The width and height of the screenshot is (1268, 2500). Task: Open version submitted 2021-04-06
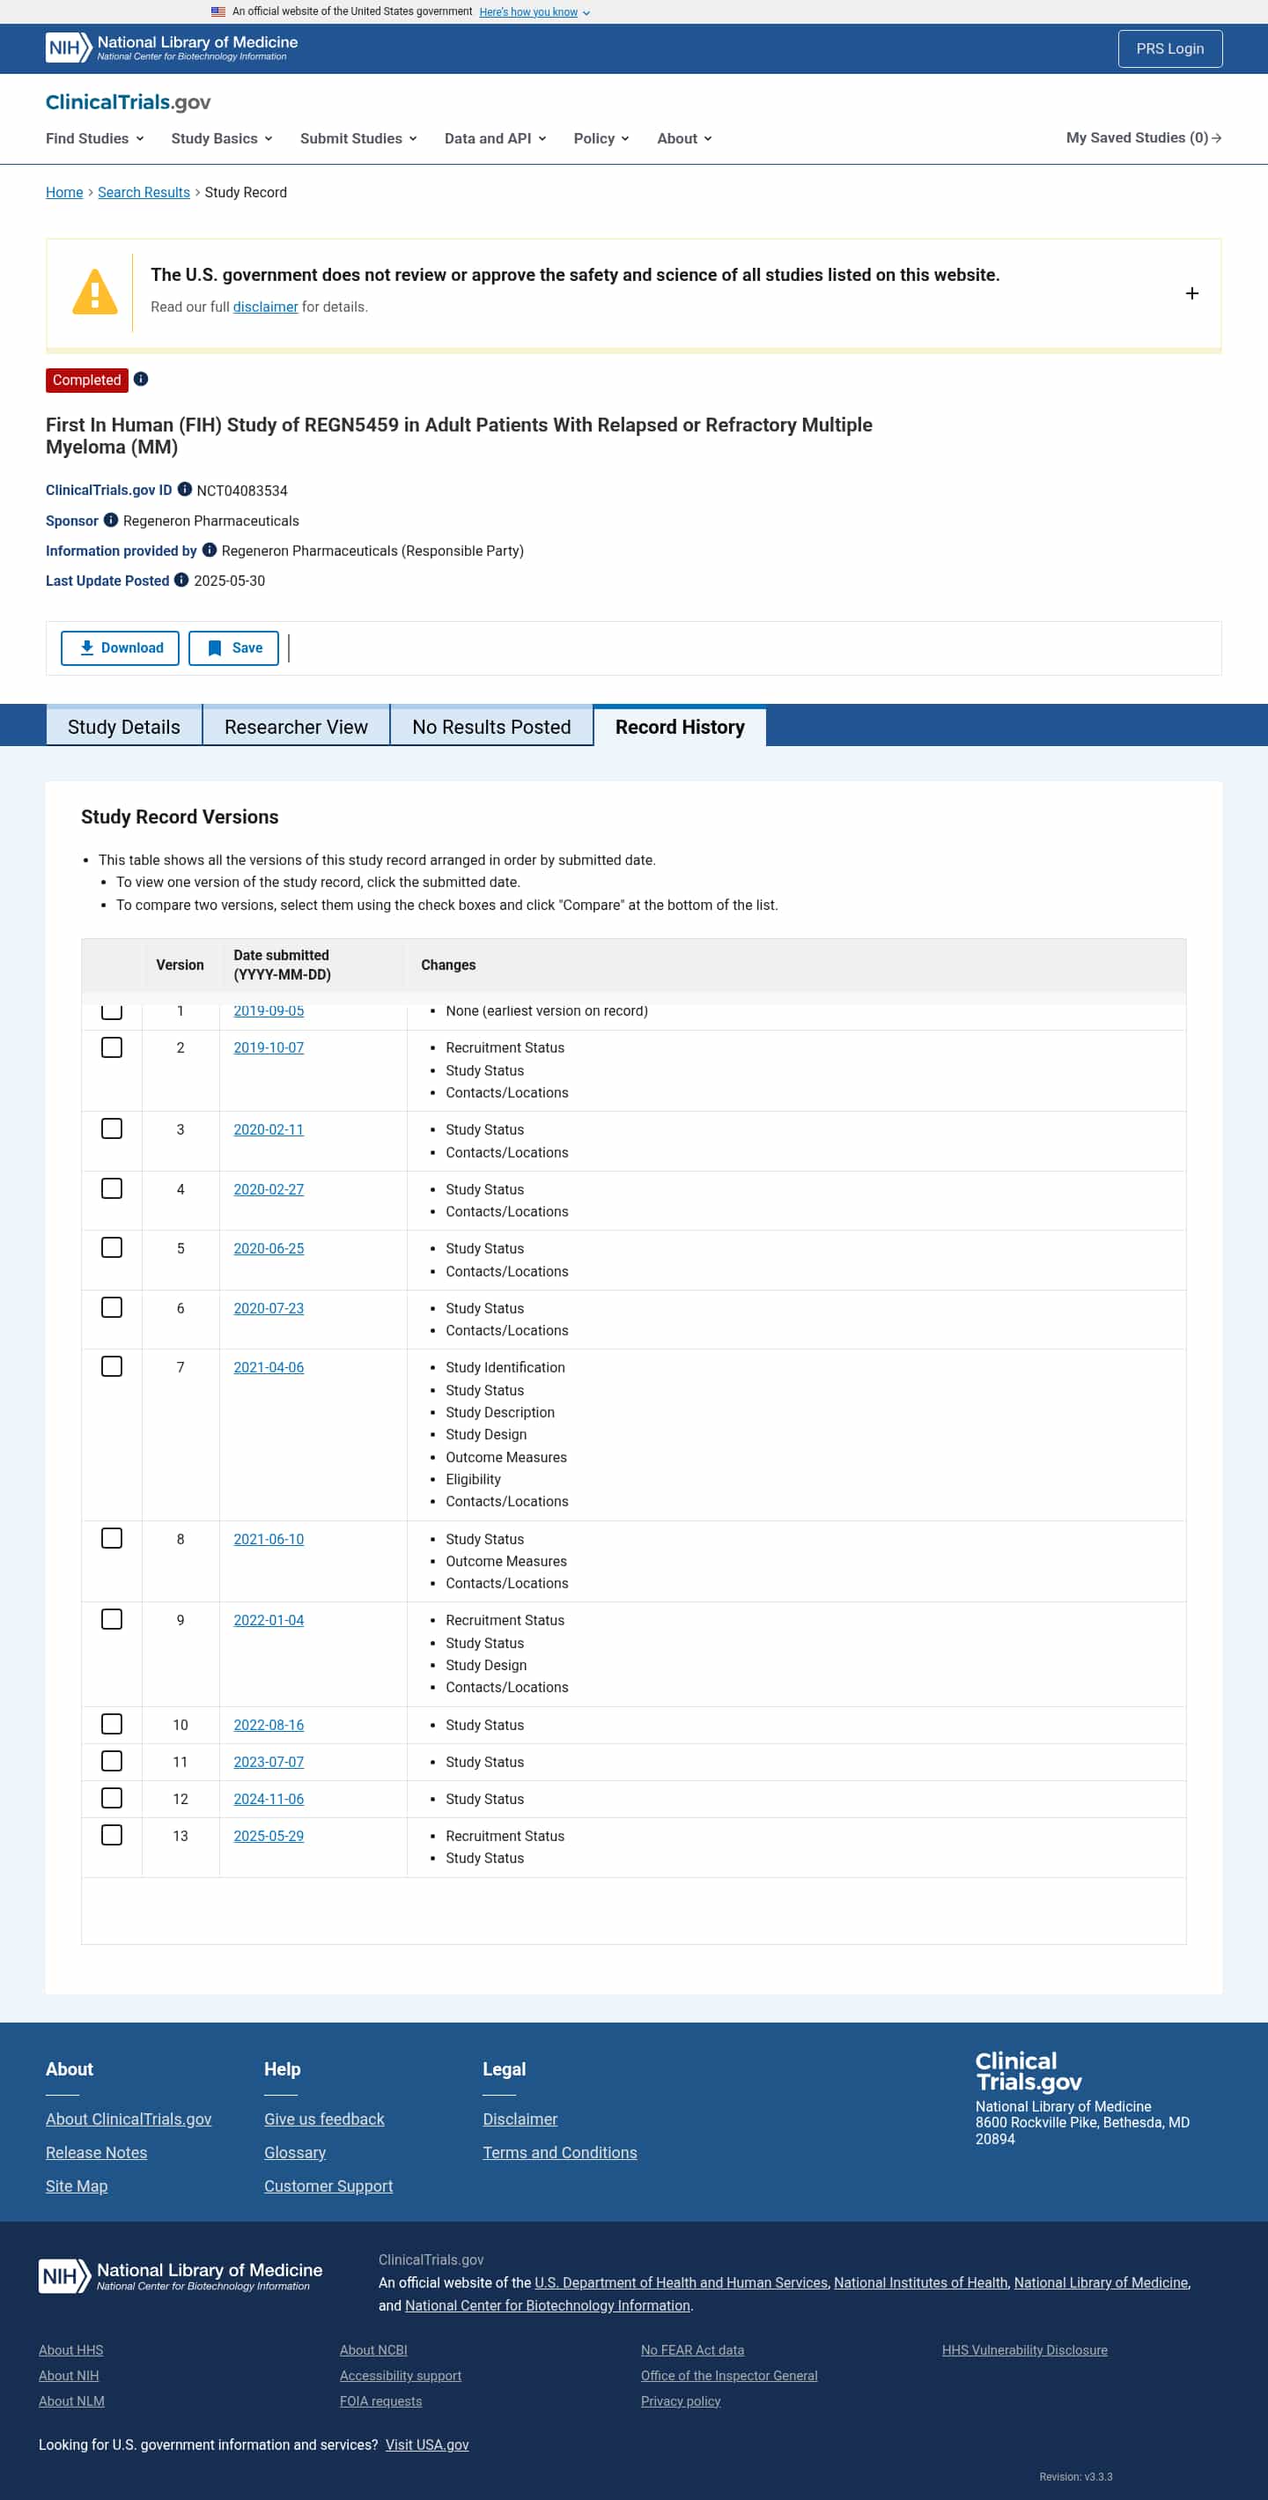pos(269,1367)
